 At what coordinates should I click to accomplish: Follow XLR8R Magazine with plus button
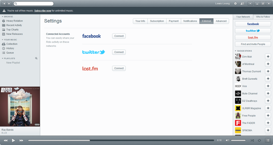(x=268, y=108)
